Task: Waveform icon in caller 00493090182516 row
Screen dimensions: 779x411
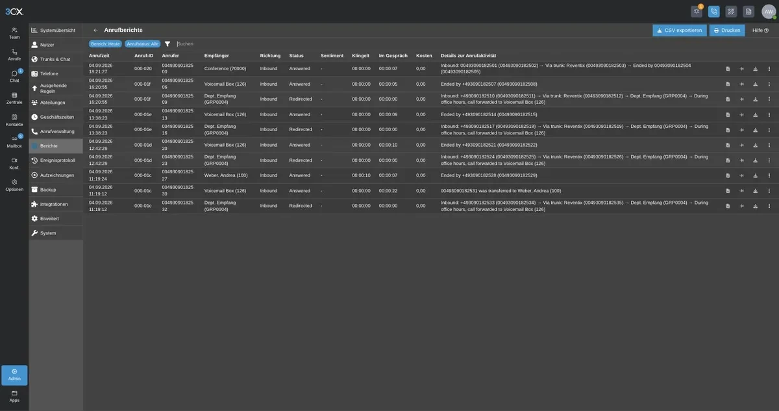Action: click(x=742, y=129)
